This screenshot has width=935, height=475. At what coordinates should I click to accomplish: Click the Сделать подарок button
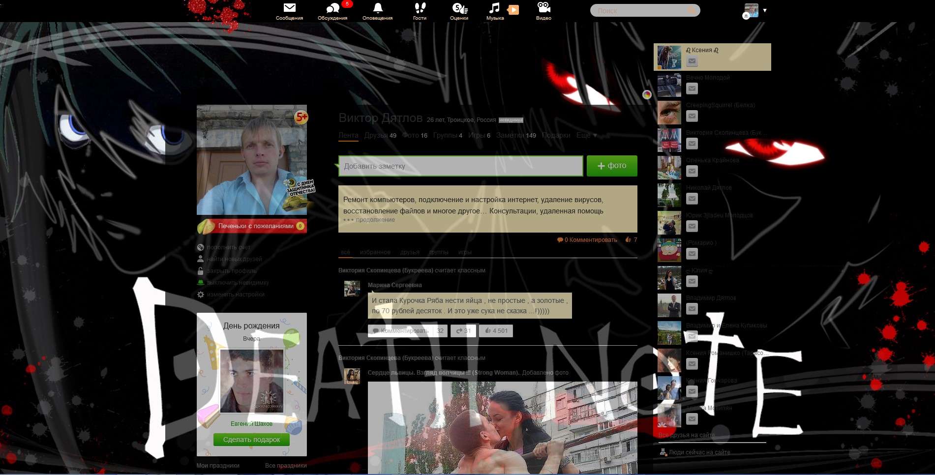251,439
